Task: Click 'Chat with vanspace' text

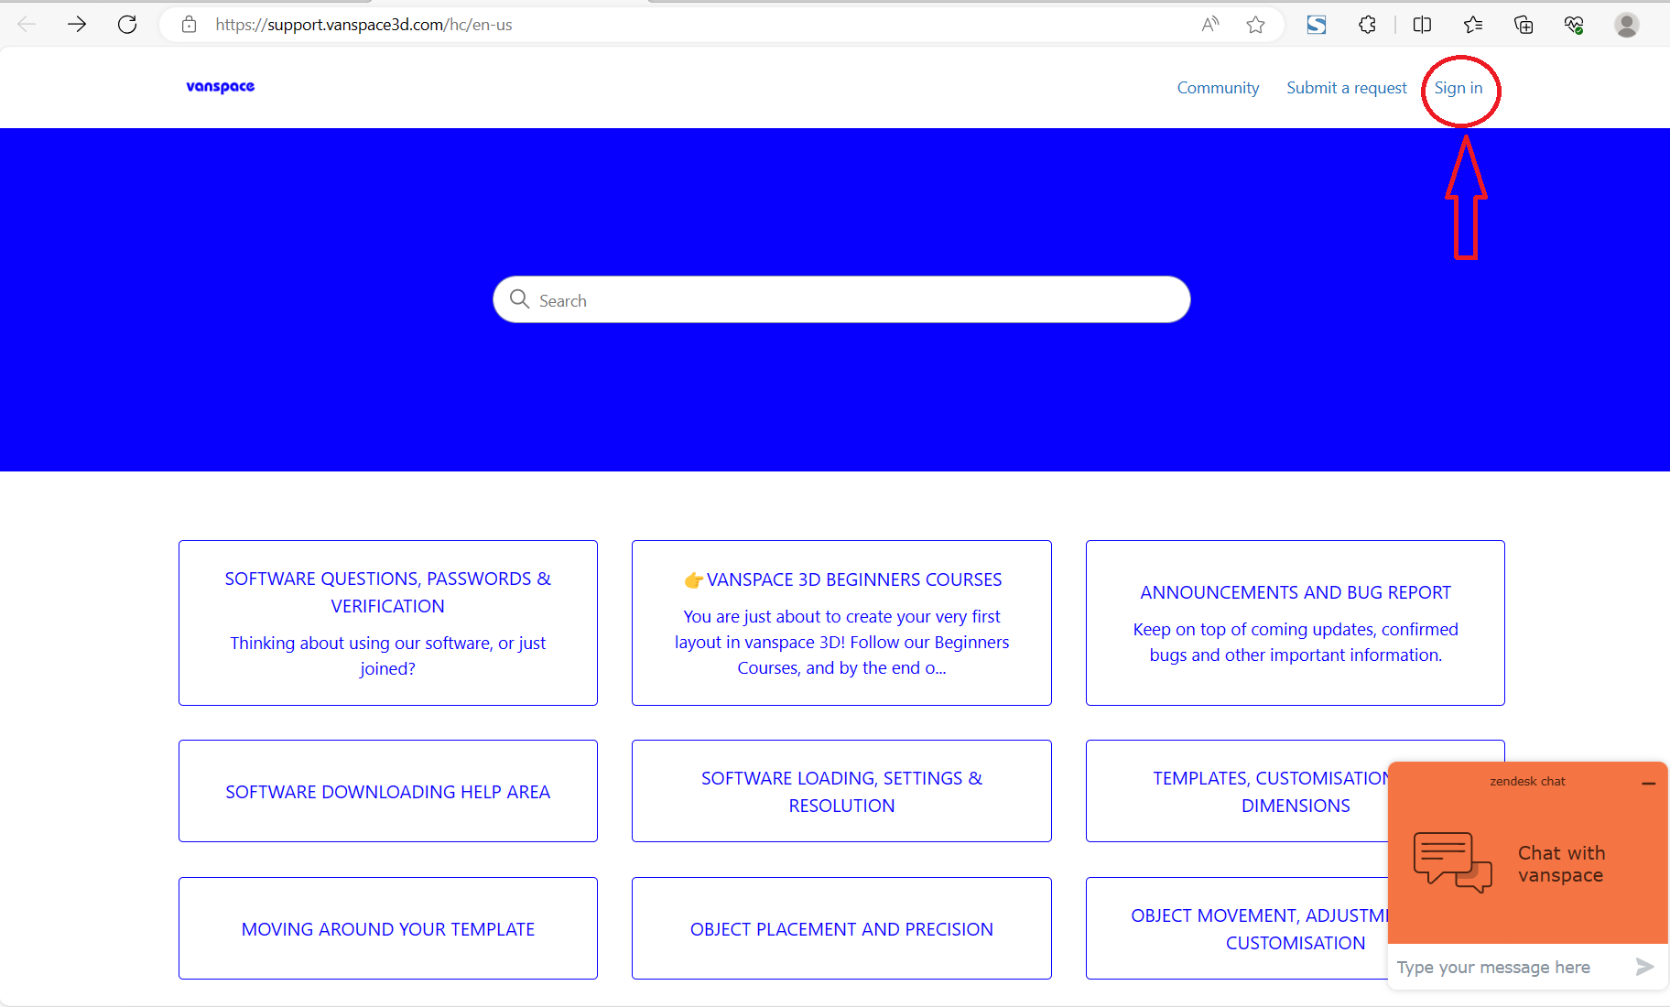Action: coord(1562,864)
